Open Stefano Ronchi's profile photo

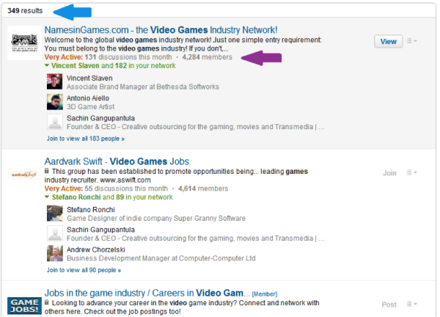54,213
